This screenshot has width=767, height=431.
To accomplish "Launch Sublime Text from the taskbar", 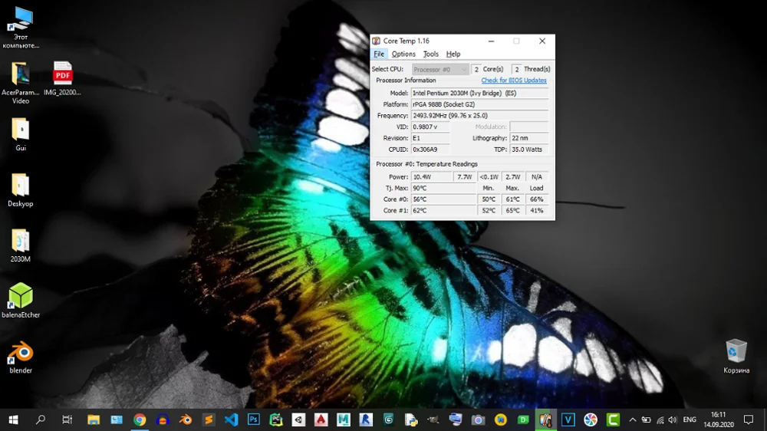I will [x=209, y=419].
